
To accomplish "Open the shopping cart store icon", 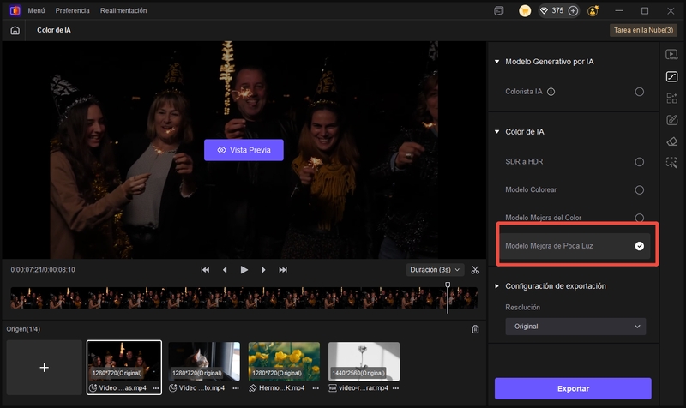I will pyautogui.click(x=525, y=11).
